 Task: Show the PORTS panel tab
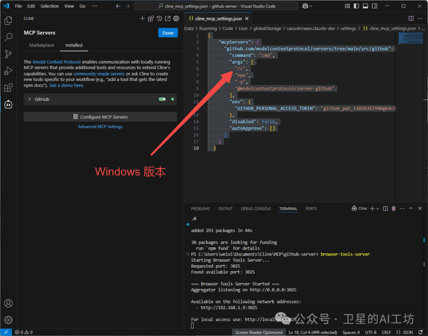[x=311, y=209]
